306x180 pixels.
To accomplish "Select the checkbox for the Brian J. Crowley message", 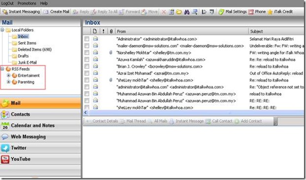I will point(87,66).
